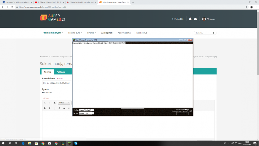
Task: Expand the Šriftas font dropdown
Action: 64,103
